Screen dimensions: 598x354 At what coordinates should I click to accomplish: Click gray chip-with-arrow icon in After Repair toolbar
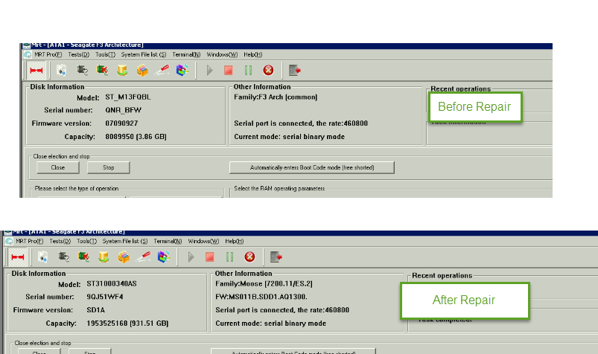tap(63, 257)
